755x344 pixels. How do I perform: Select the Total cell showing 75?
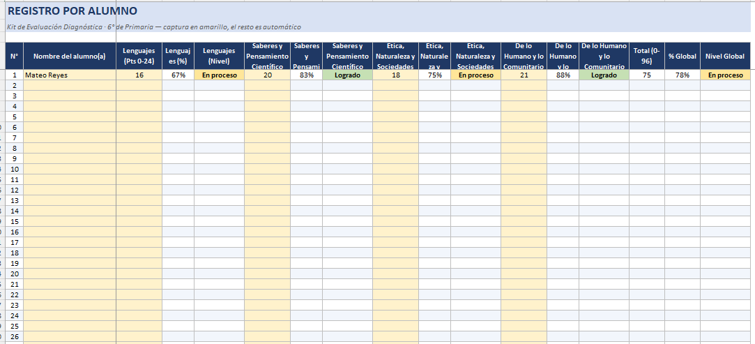tap(647, 75)
